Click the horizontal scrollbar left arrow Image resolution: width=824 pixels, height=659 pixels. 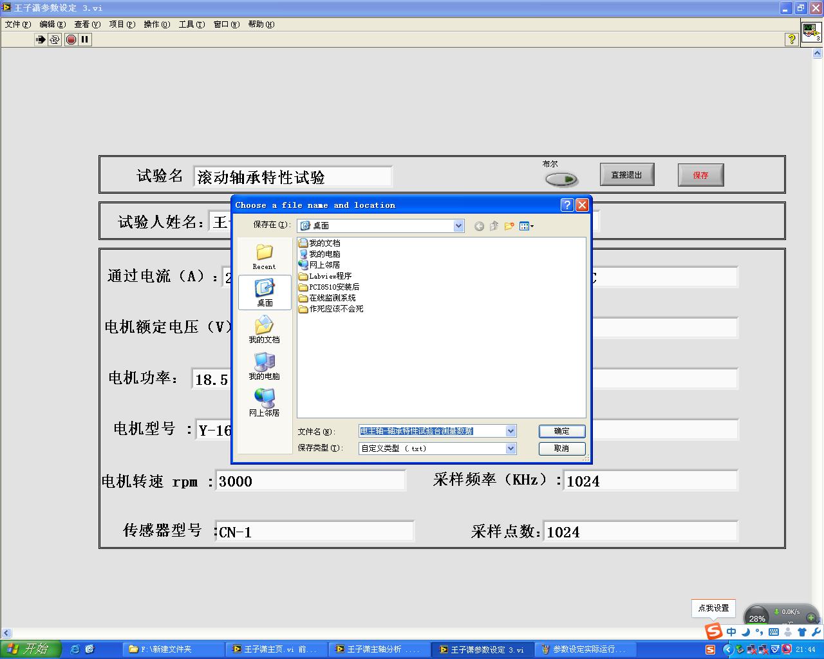pyautogui.click(x=6, y=634)
